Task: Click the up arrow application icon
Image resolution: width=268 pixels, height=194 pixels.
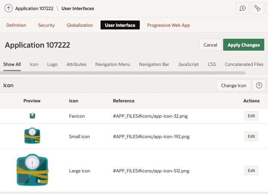Action: [8, 8]
